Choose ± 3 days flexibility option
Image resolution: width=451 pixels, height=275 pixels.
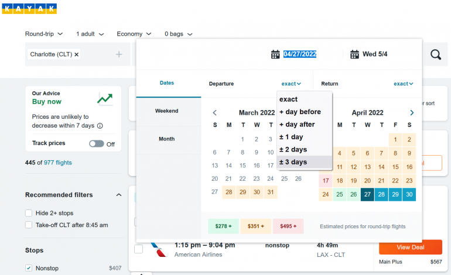293,162
